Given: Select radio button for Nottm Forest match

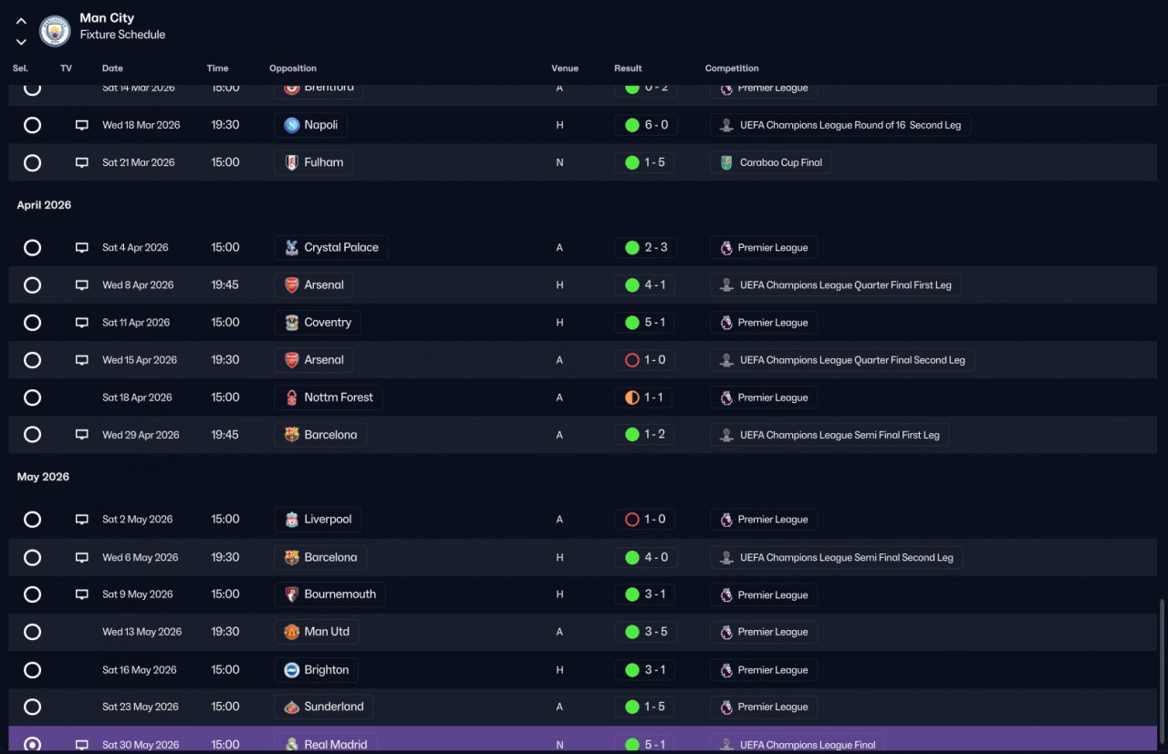Looking at the screenshot, I should (32, 398).
